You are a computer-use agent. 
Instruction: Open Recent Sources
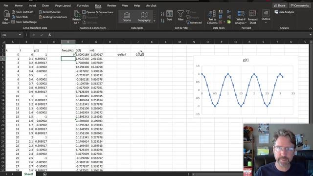click(50, 12)
